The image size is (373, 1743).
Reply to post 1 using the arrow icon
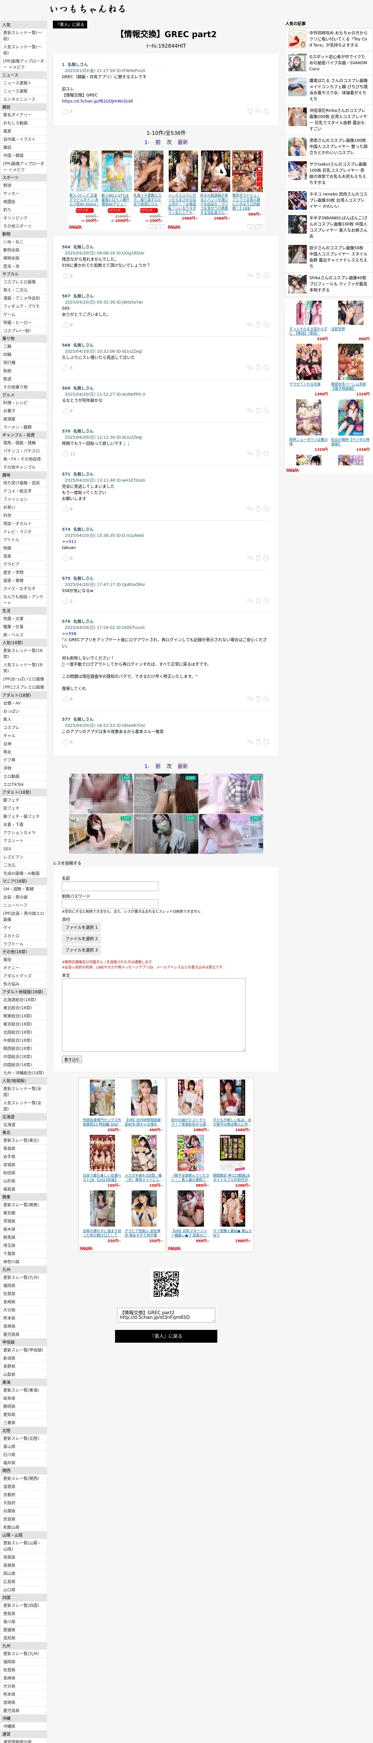(258, 111)
